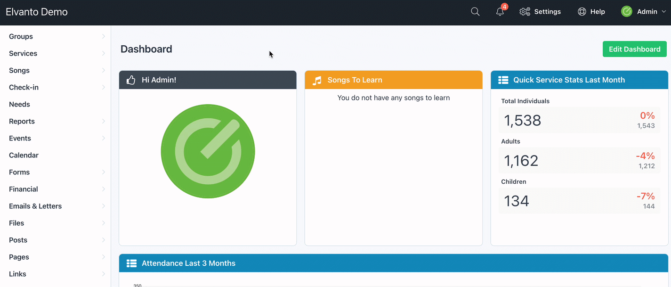Click list icon on Attendance Last 3 Months

click(x=131, y=263)
